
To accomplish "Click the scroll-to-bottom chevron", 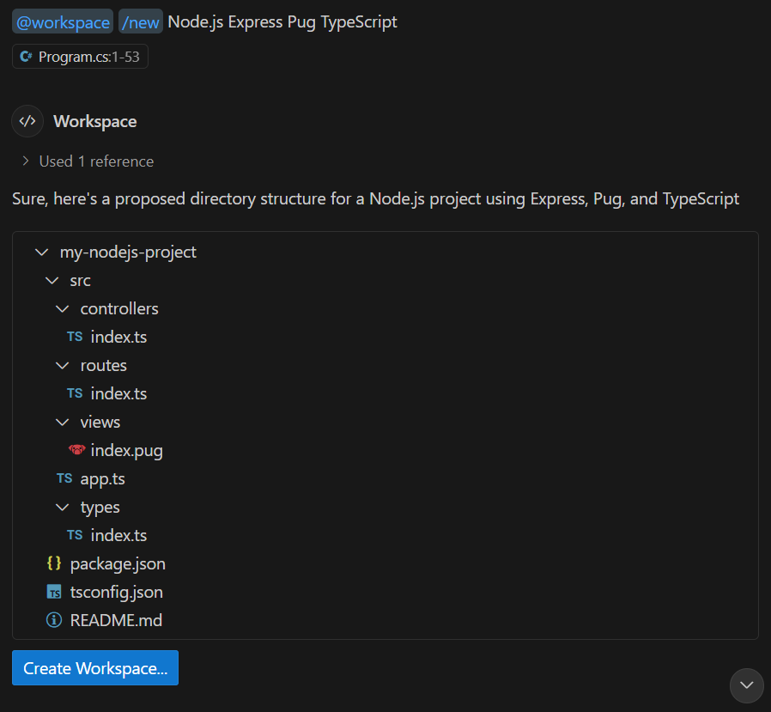I will [746, 685].
